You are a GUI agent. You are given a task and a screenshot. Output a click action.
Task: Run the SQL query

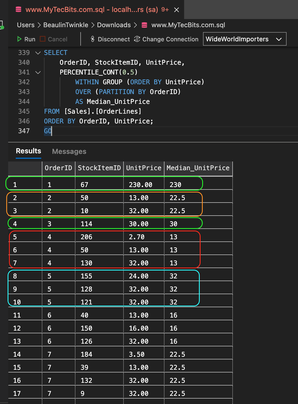pos(26,39)
